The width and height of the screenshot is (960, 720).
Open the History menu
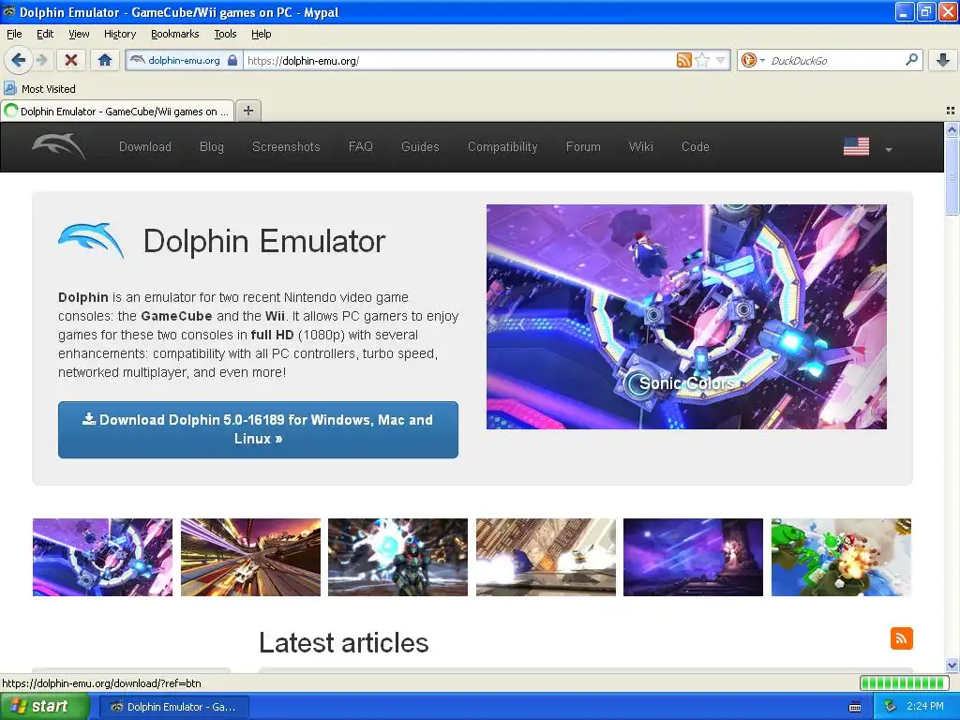click(119, 34)
